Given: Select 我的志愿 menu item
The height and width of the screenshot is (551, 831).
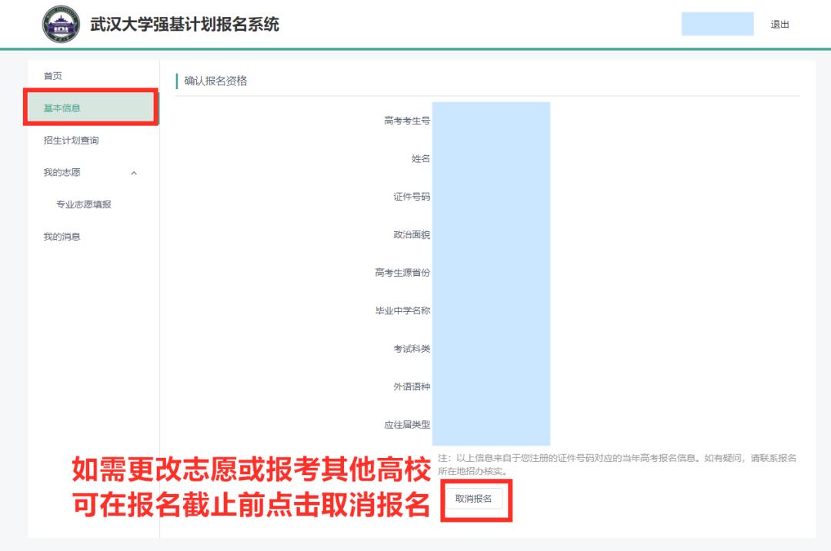Looking at the screenshot, I should pos(62,173).
